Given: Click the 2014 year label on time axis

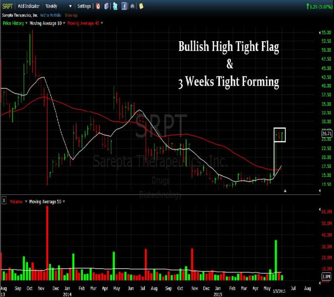Looking at the screenshot, I should coord(67,294).
